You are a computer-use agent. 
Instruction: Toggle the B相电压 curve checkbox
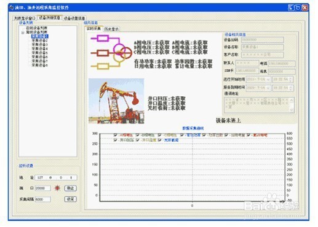point(138,135)
